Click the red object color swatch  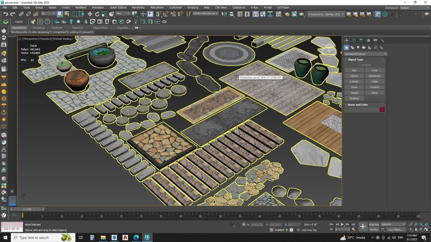click(382, 110)
